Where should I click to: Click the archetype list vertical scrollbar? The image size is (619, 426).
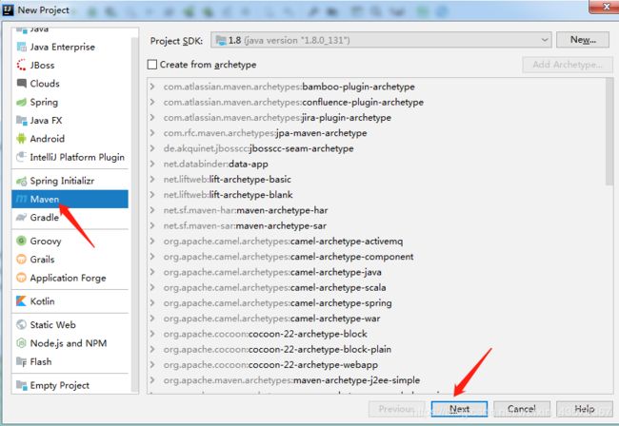click(609, 132)
